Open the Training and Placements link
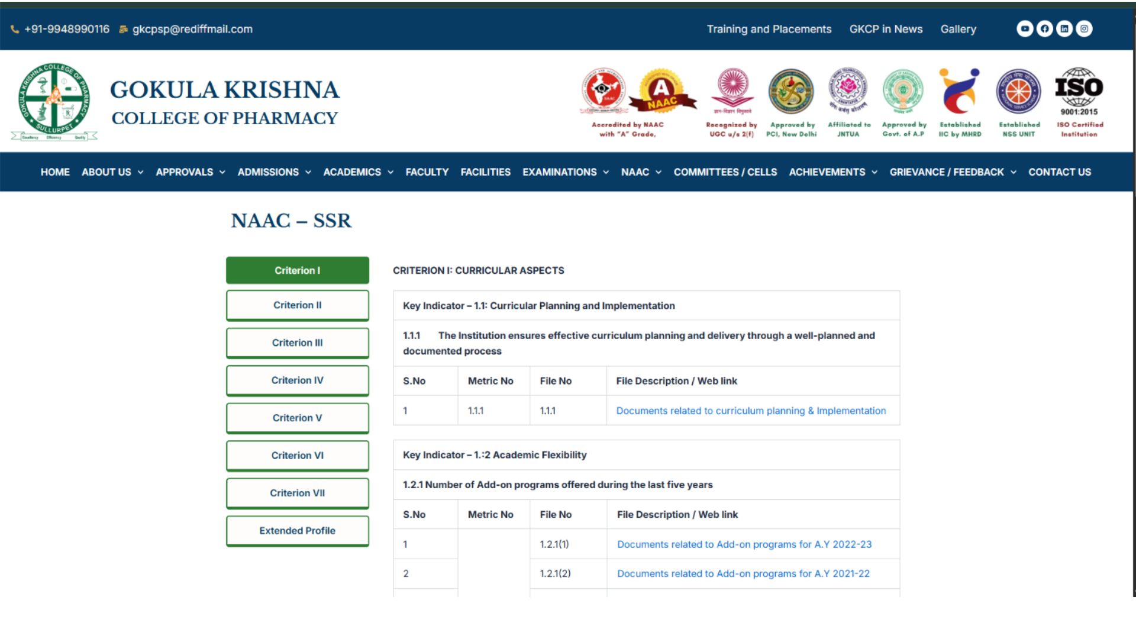The width and height of the screenshot is (1136, 639). coord(769,29)
